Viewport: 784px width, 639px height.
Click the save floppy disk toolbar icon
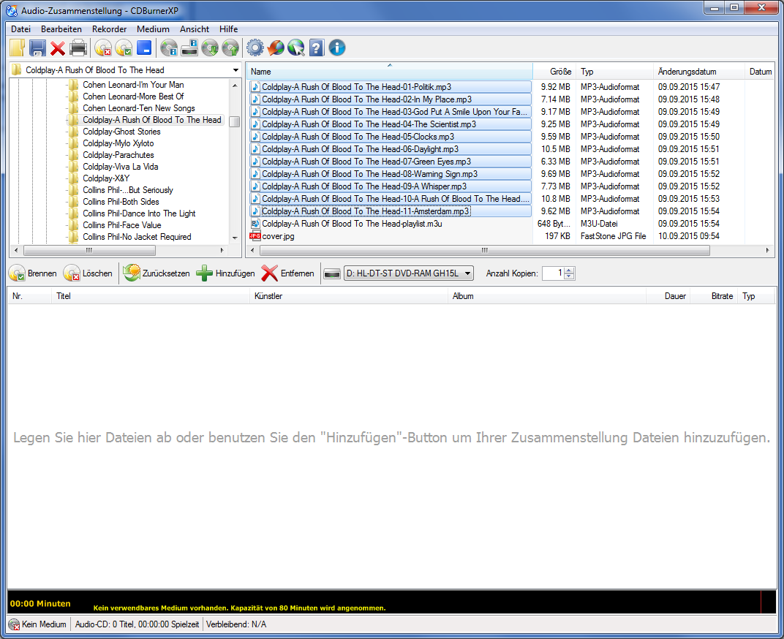pyautogui.click(x=37, y=48)
